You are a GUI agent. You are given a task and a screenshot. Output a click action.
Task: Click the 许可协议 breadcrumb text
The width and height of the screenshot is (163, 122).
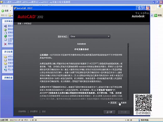[28, 23]
